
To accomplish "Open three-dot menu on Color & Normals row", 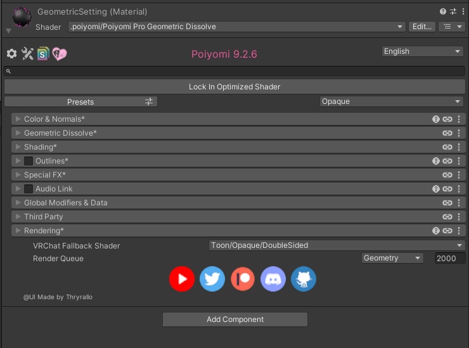I will coord(459,119).
